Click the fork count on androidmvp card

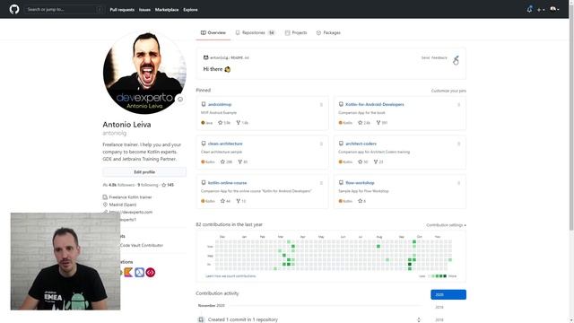[242, 123]
